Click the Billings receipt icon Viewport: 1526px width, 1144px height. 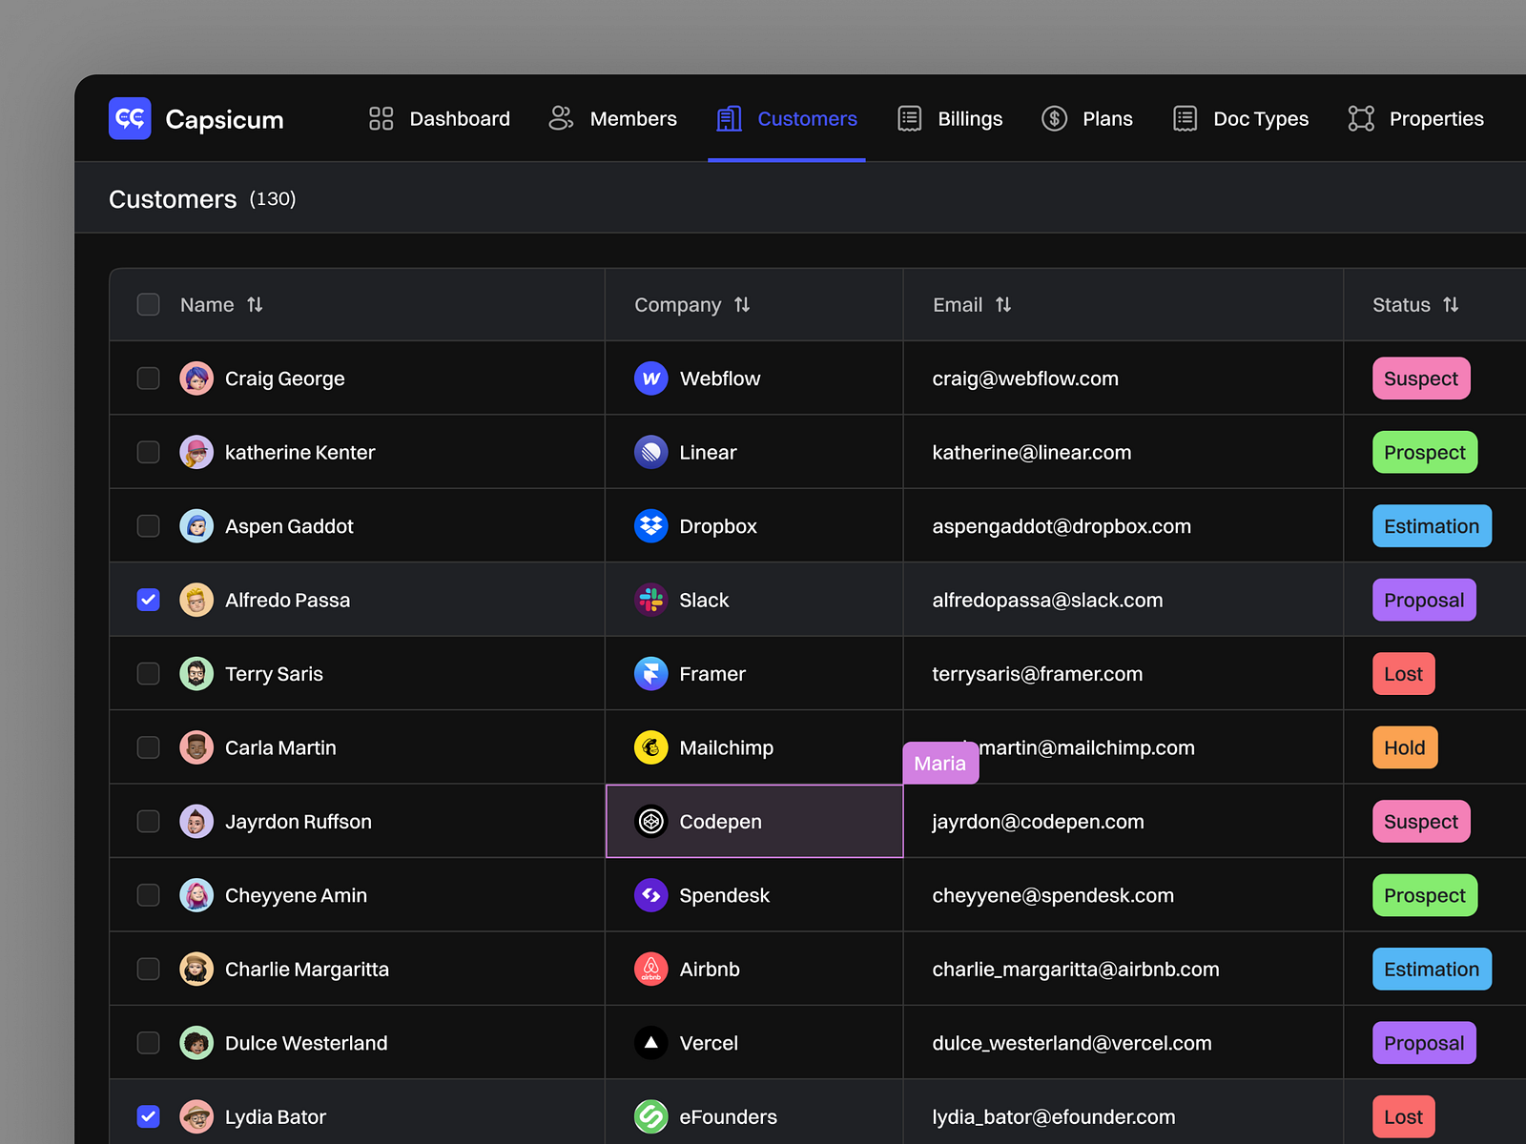(x=910, y=118)
